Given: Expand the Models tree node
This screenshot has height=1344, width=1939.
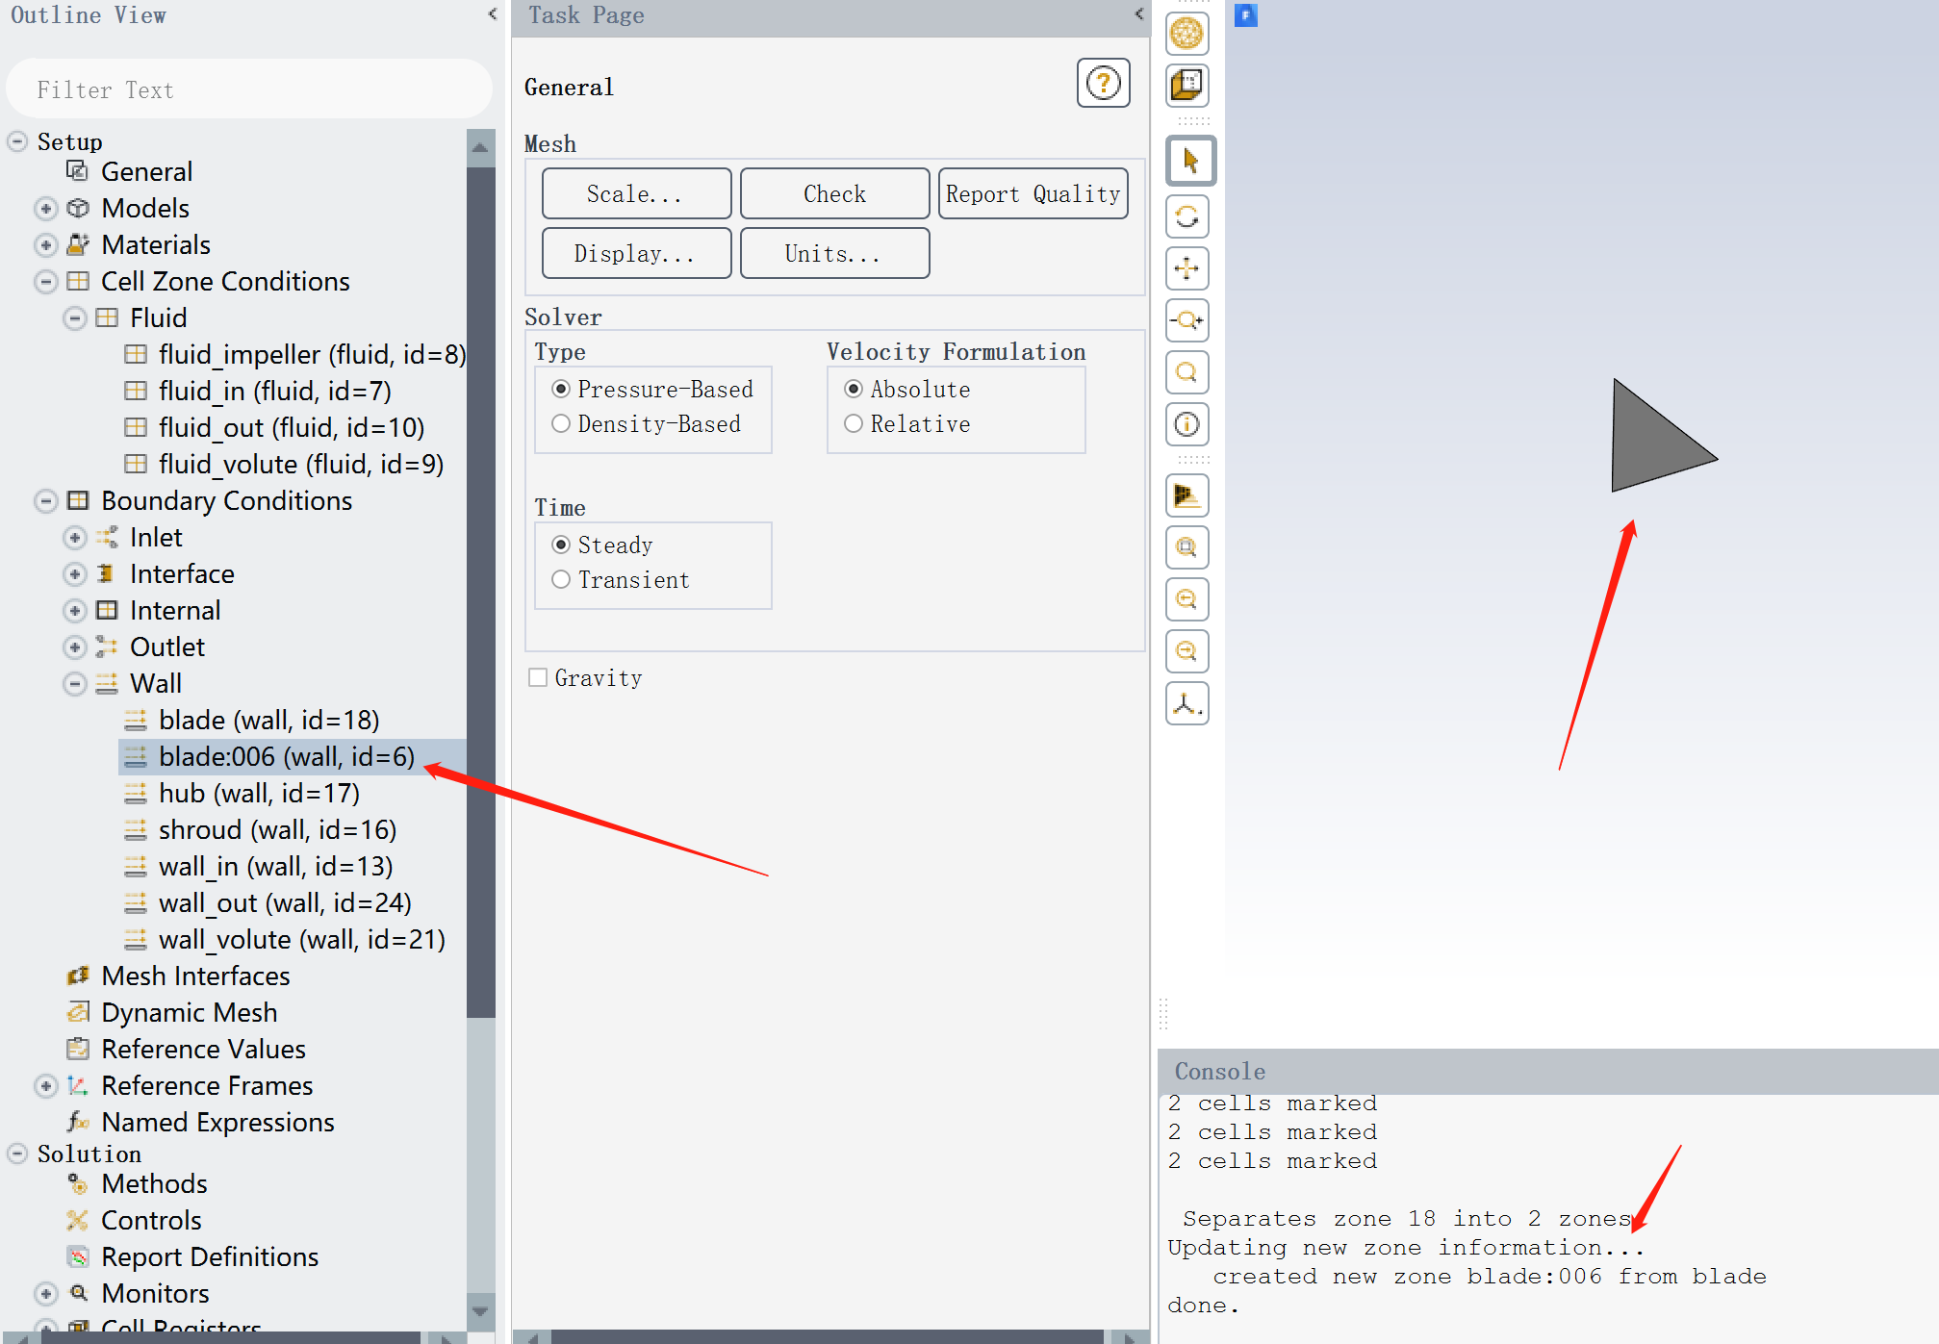Looking at the screenshot, I should 45,209.
